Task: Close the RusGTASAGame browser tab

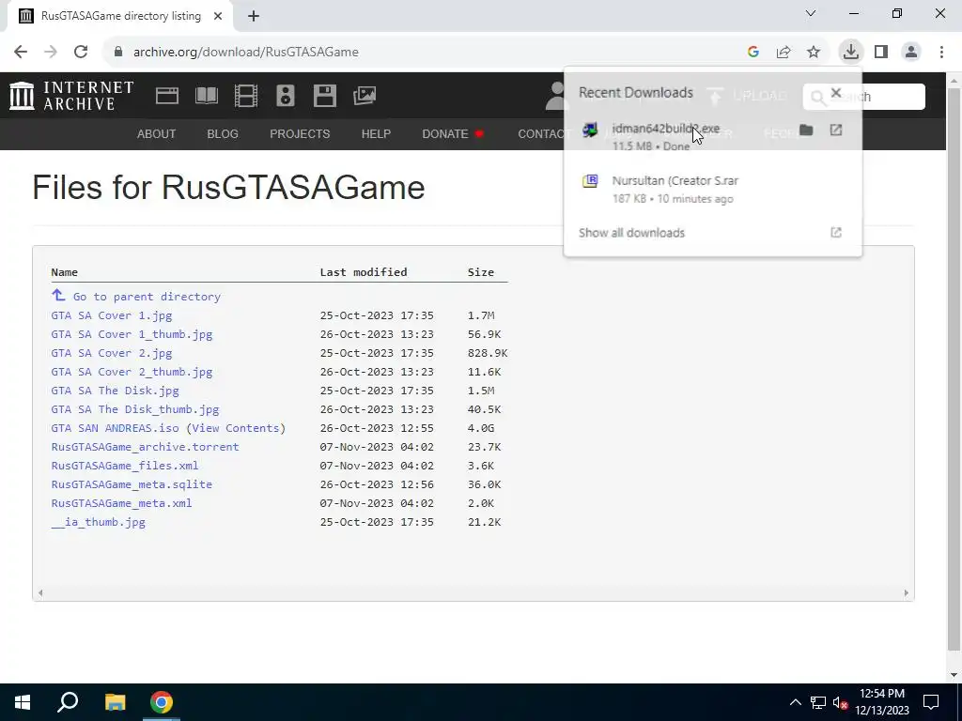Action: tap(218, 17)
